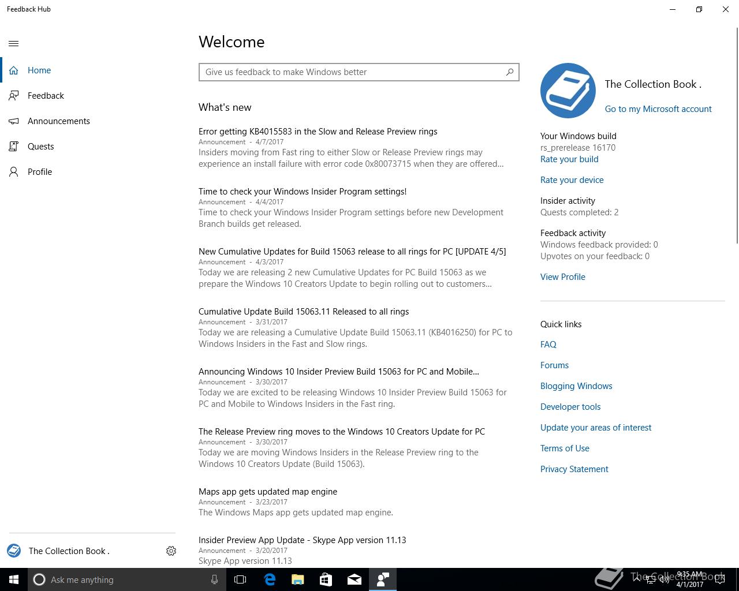Open the Forums quick link
The height and width of the screenshot is (591, 739).
(554, 365)
